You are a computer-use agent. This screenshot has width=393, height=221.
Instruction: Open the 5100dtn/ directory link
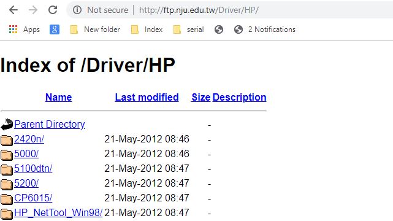coord(33,168)
